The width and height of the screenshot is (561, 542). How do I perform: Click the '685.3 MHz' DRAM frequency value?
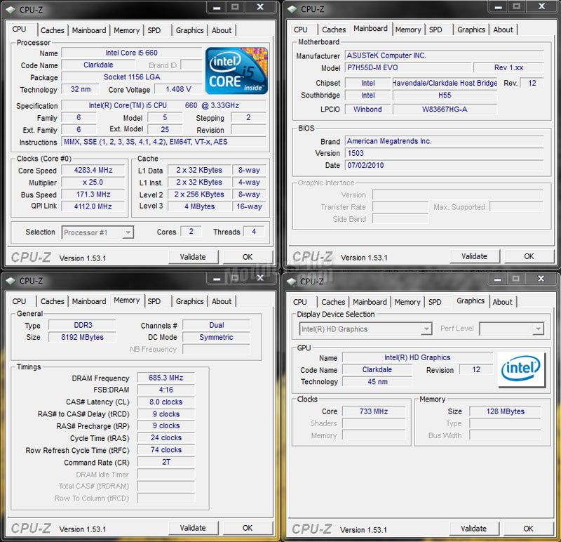166,378
